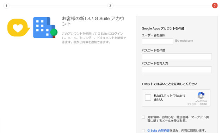This screenshot has width=222, height=133.
Task: Check the 私はロボットではありません reCAPTCHA box
Action: [x=148, y=98]
